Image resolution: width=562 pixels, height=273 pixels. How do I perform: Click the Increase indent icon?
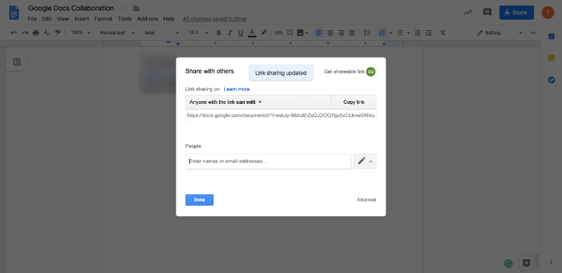click(x=429, y=32)
